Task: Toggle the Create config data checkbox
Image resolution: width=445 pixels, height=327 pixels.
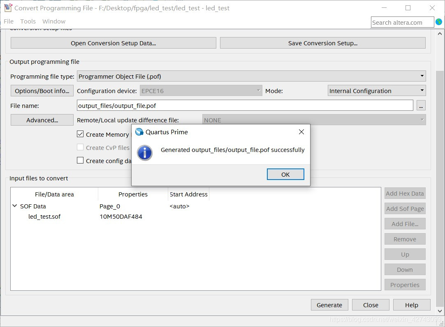Action: point(80,161)
